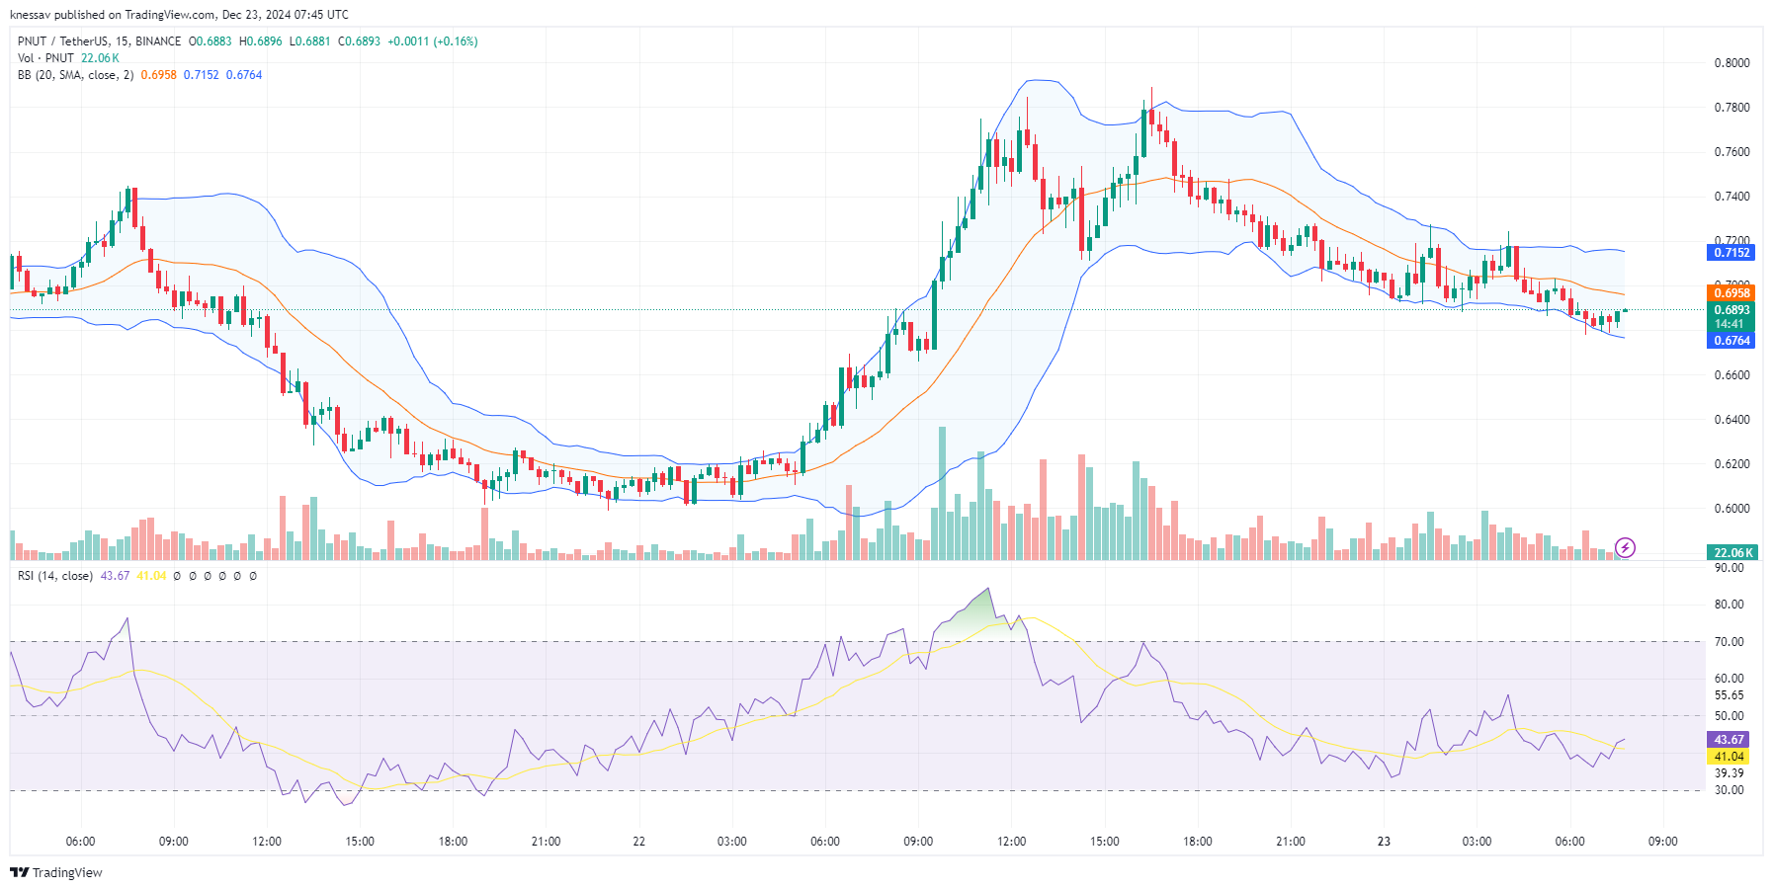This screenshot has height=890, width=1773.
Task: Click the 0.6400 price axis label
Action: [x=1731, y=420]
